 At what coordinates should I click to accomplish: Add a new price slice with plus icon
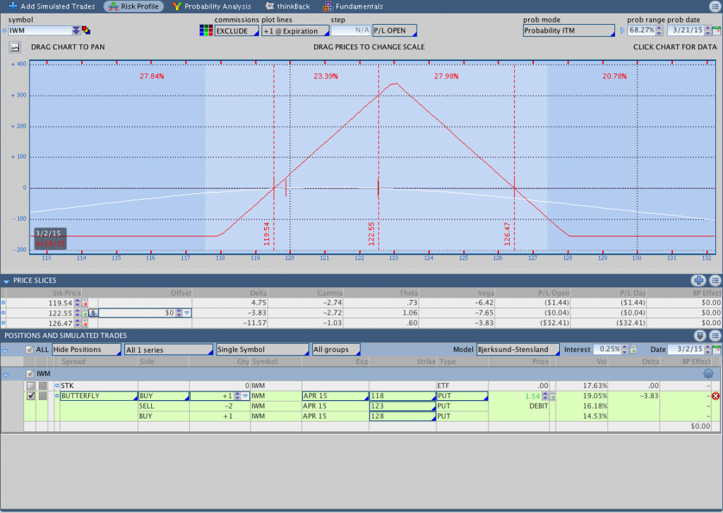pos(698,280)
